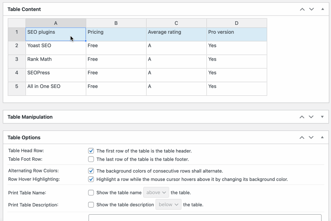
Task: Click 'Yes' in the Yoast SEO row
Action: tap(237, 48)
